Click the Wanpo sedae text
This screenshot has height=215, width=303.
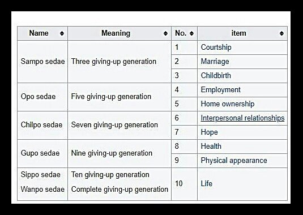(42, 190)
